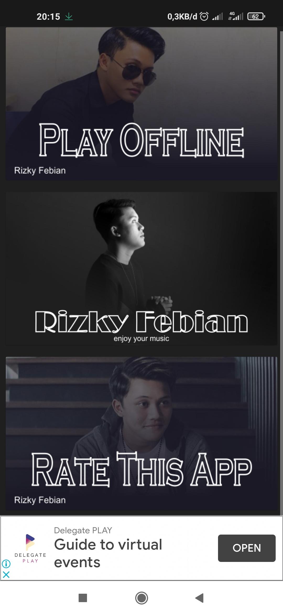Tap the OPEN button on the ad
The height and width of the screenshot is (615, 283).
coord(247,548)
